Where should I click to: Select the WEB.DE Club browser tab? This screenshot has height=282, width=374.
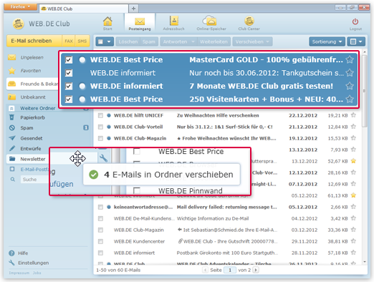tap(84, 9)
